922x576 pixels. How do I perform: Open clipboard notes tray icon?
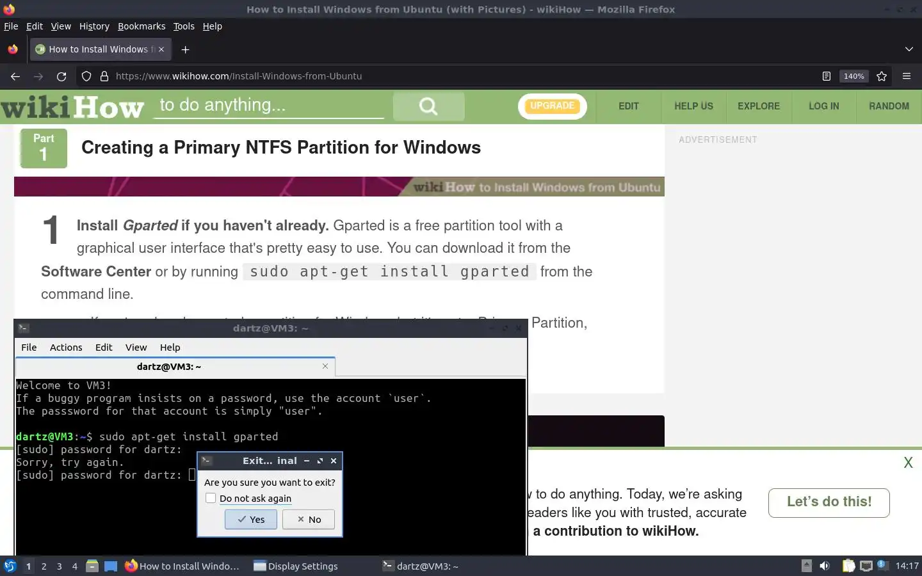[848, 566]
